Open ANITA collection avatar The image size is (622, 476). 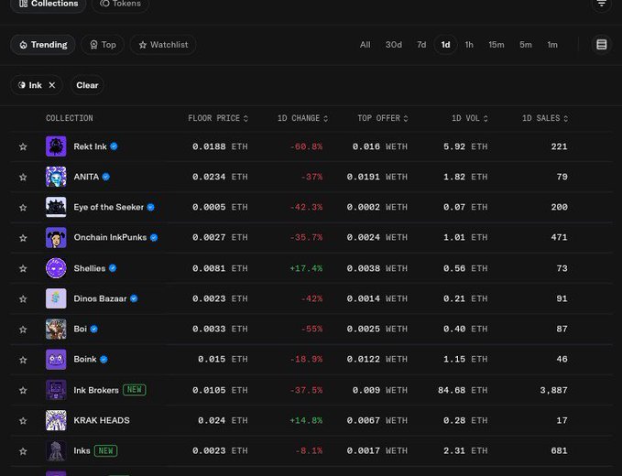tap(56, 177)
